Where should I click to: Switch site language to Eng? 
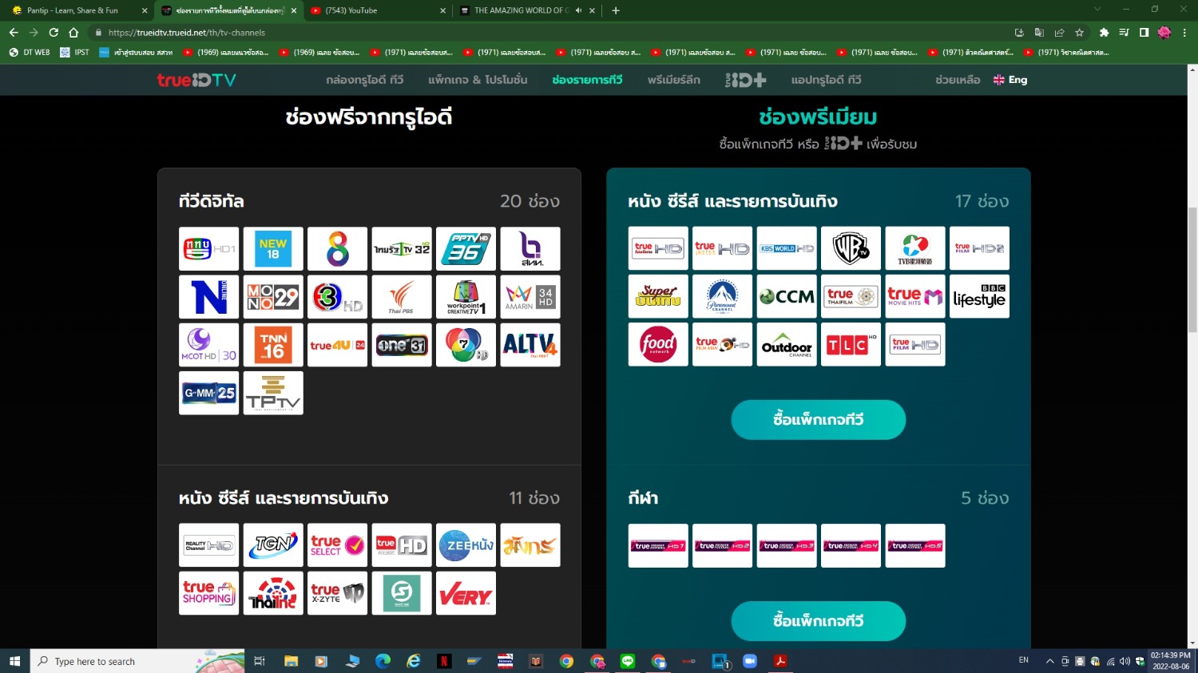tap(1010, 80)
